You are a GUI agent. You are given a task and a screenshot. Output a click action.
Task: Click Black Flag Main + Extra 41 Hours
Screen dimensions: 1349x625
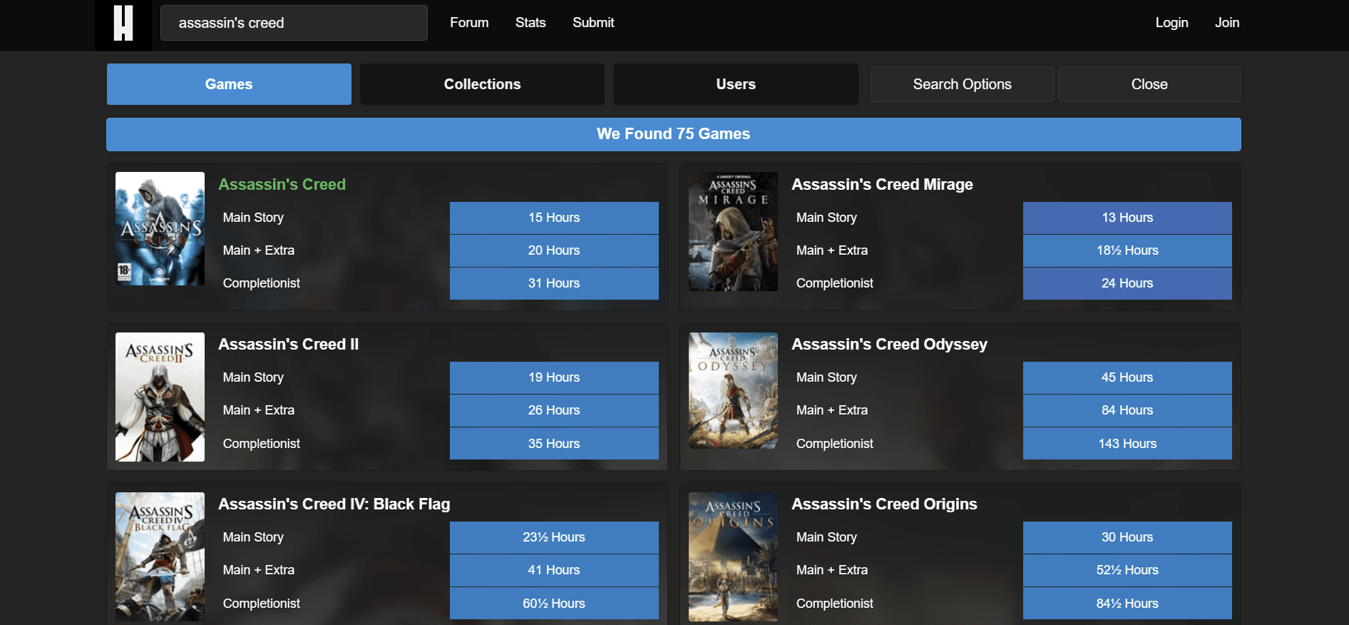click(x=554, y=570)
